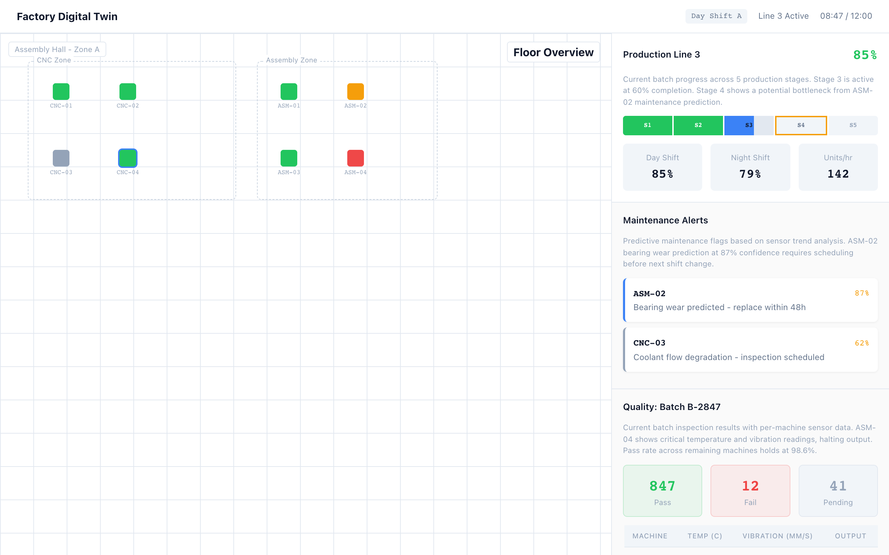Select the 847 Pass quality card

pyautogui.click(x=662, y=491)
